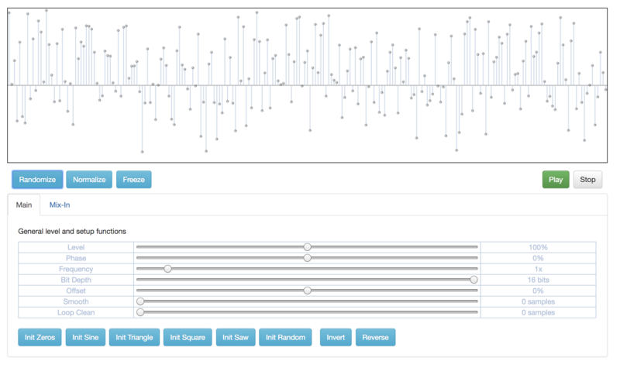Click the Smooth slider handle
This screenshot has width=620, height=375.
(140, 301)
